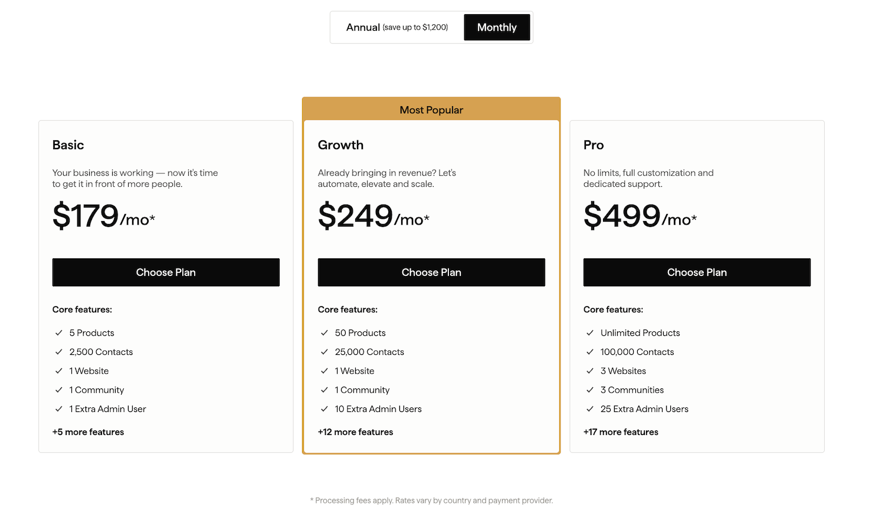Click checkmark beside 10 Extra Admin Users
The height and width of the screenshot is (527, 872).
coord(324,409)
